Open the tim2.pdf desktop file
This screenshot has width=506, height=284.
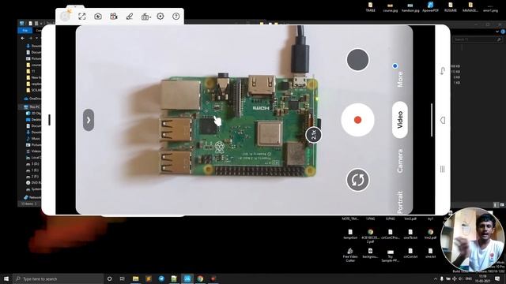pyautogui.click(x=430, y=234)
